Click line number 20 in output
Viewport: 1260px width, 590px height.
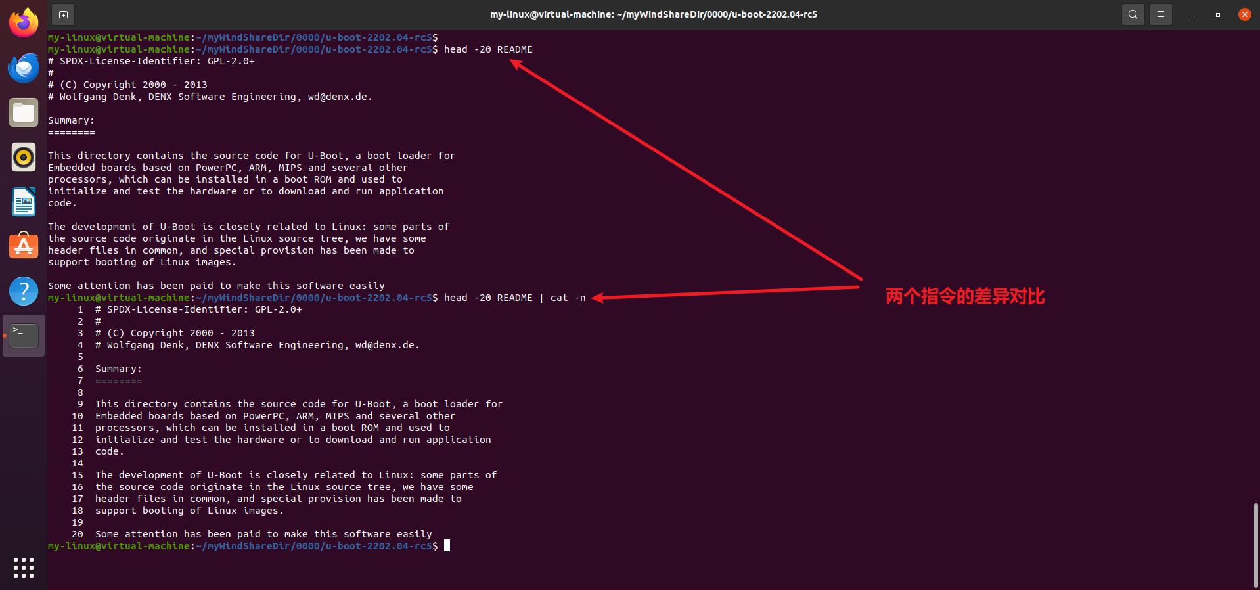pyautogui.click(x=78, y=534)
